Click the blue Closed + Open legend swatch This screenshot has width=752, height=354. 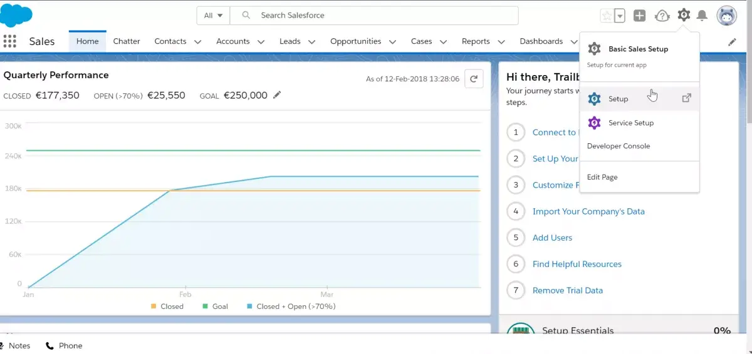[x=249, y=306]
